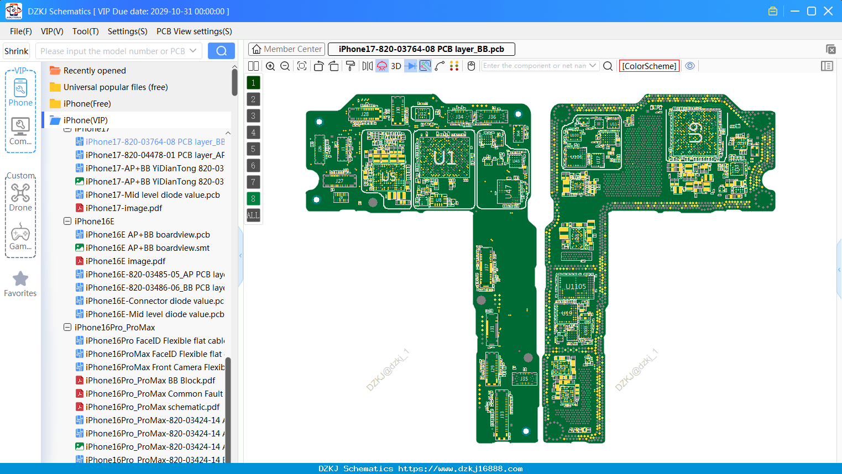Switch to iPhone17-820-03764-08 PCB layer_BB.pcb tab
Image resolution: width=842 pixels, height=474 pixels.
(421, 49)
